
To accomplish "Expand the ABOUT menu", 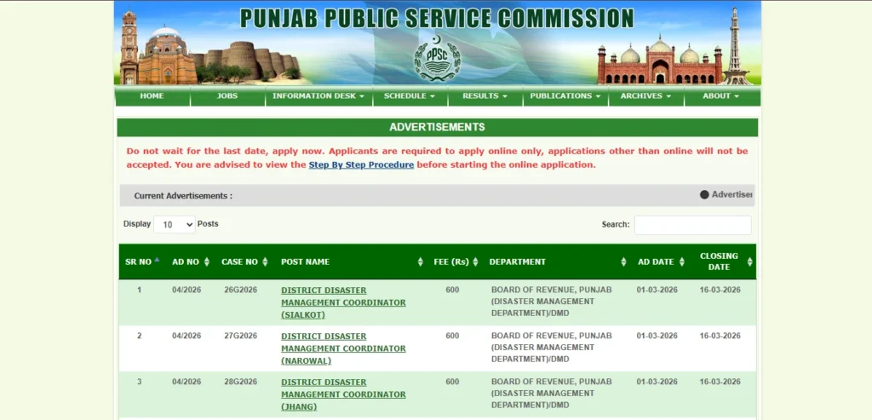I will 721,95.
